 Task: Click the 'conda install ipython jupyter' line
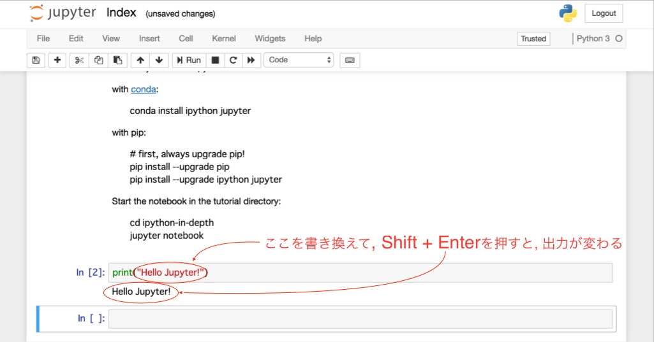[190, 111]
